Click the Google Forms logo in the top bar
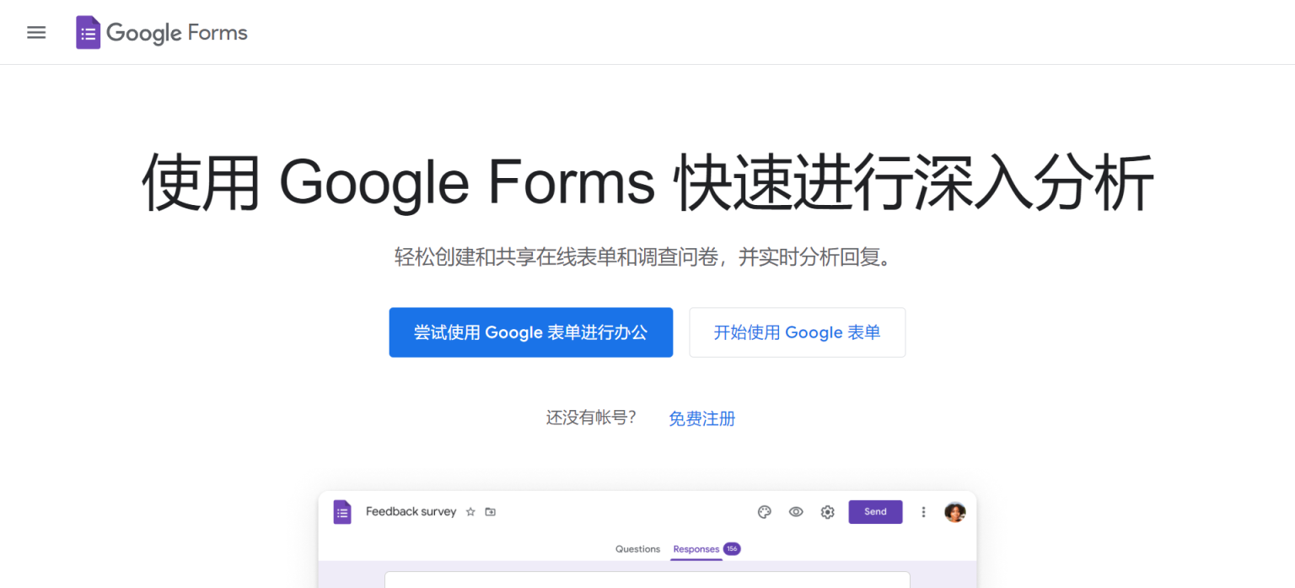 coord(88,31)
